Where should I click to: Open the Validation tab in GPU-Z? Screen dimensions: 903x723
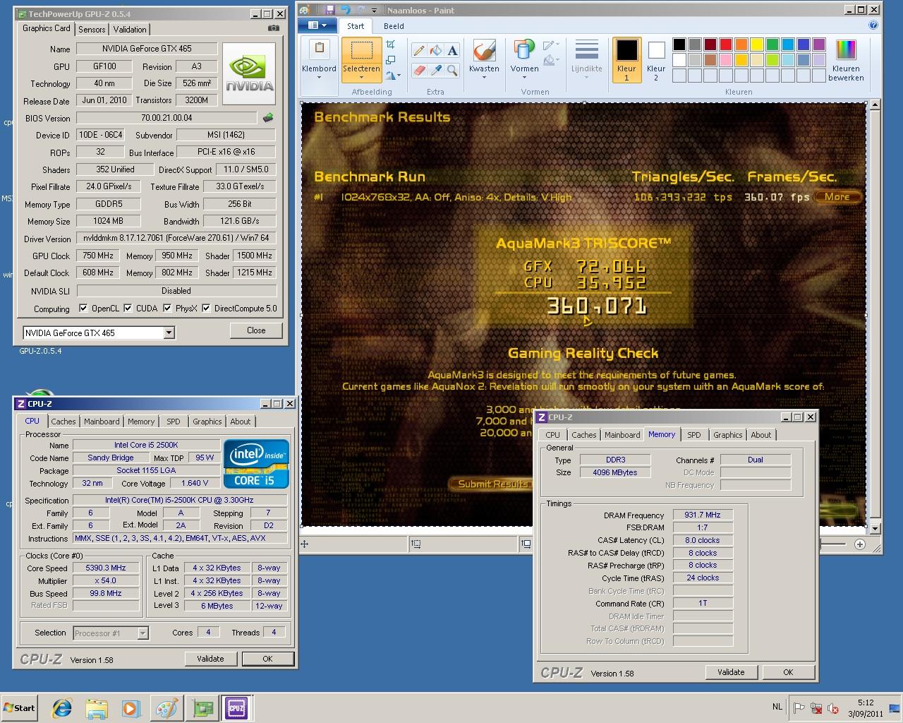(x=130, y=30)
